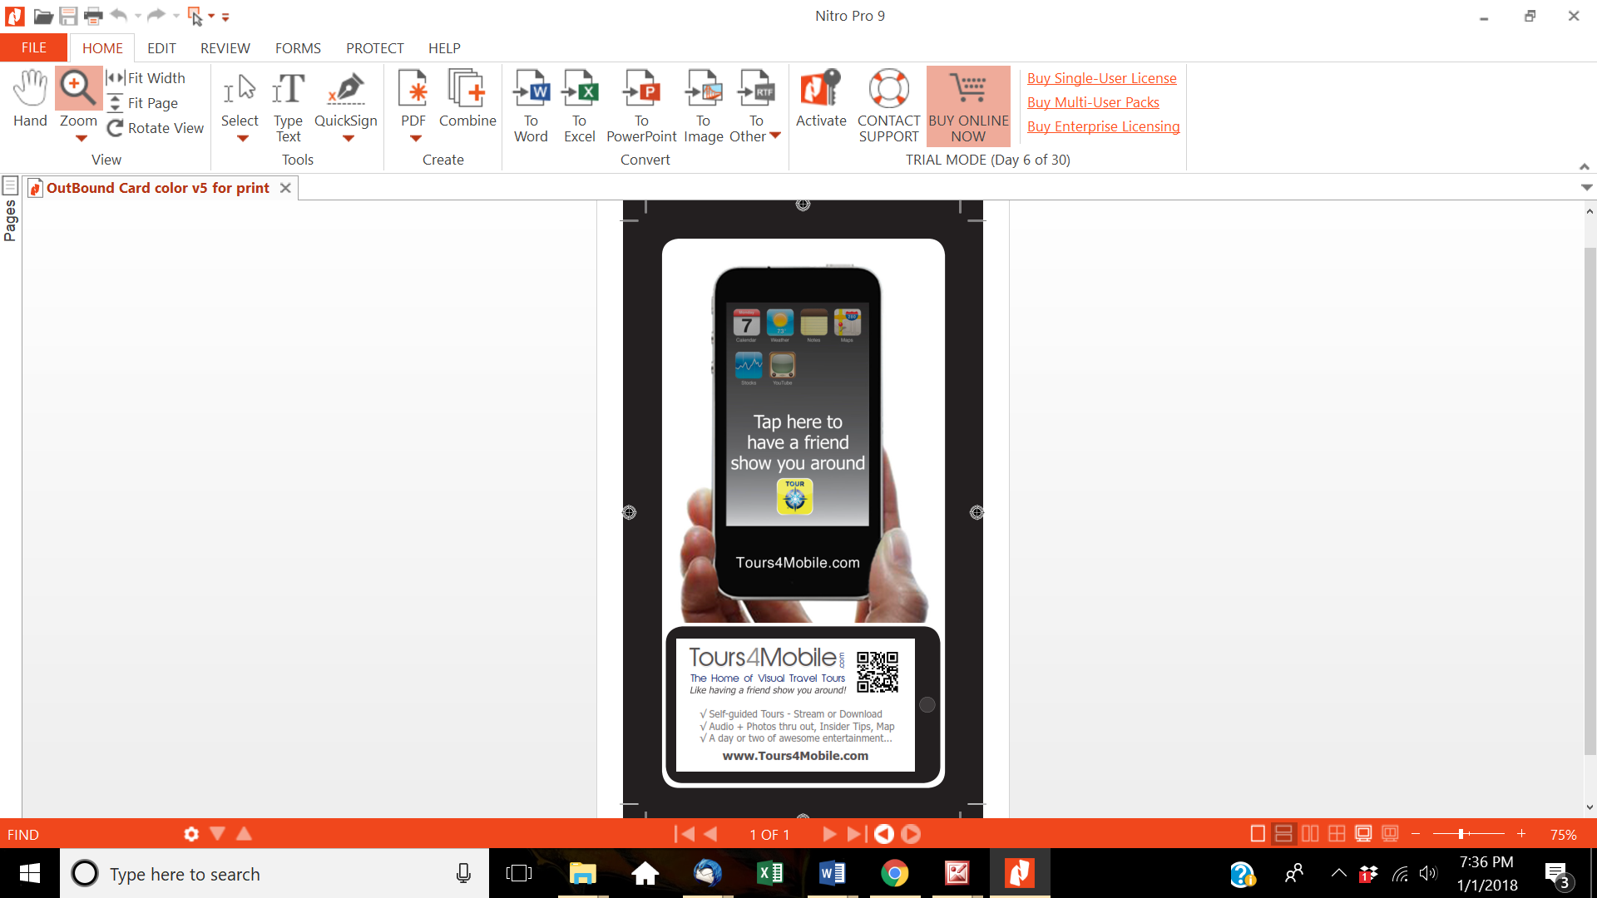The width and height of the screenshot is (1597, 898).
Task: Select the Type Text tool
Action: [x=288, y=106]
